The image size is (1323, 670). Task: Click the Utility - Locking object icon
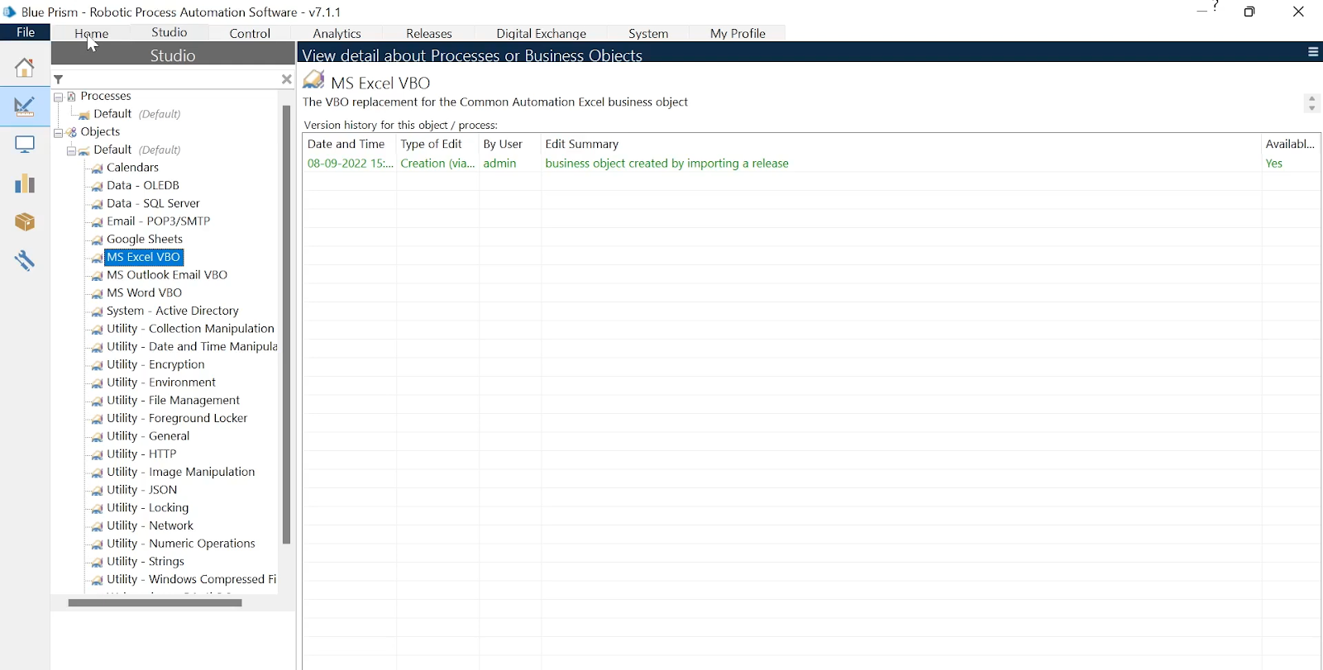[97, 508]
